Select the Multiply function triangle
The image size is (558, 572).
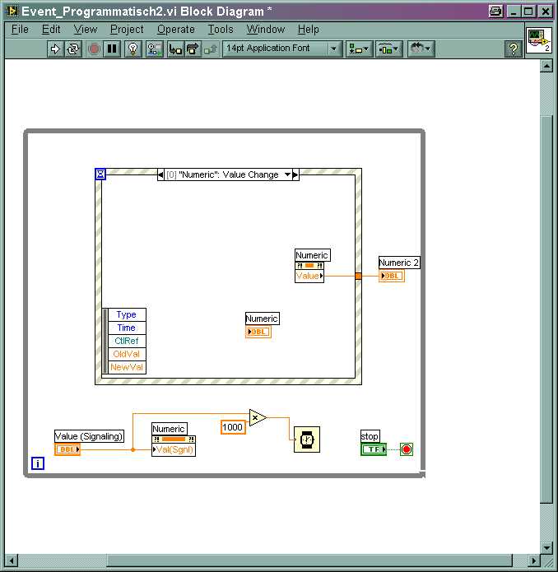pyautogui.click(x=258, y=418)
